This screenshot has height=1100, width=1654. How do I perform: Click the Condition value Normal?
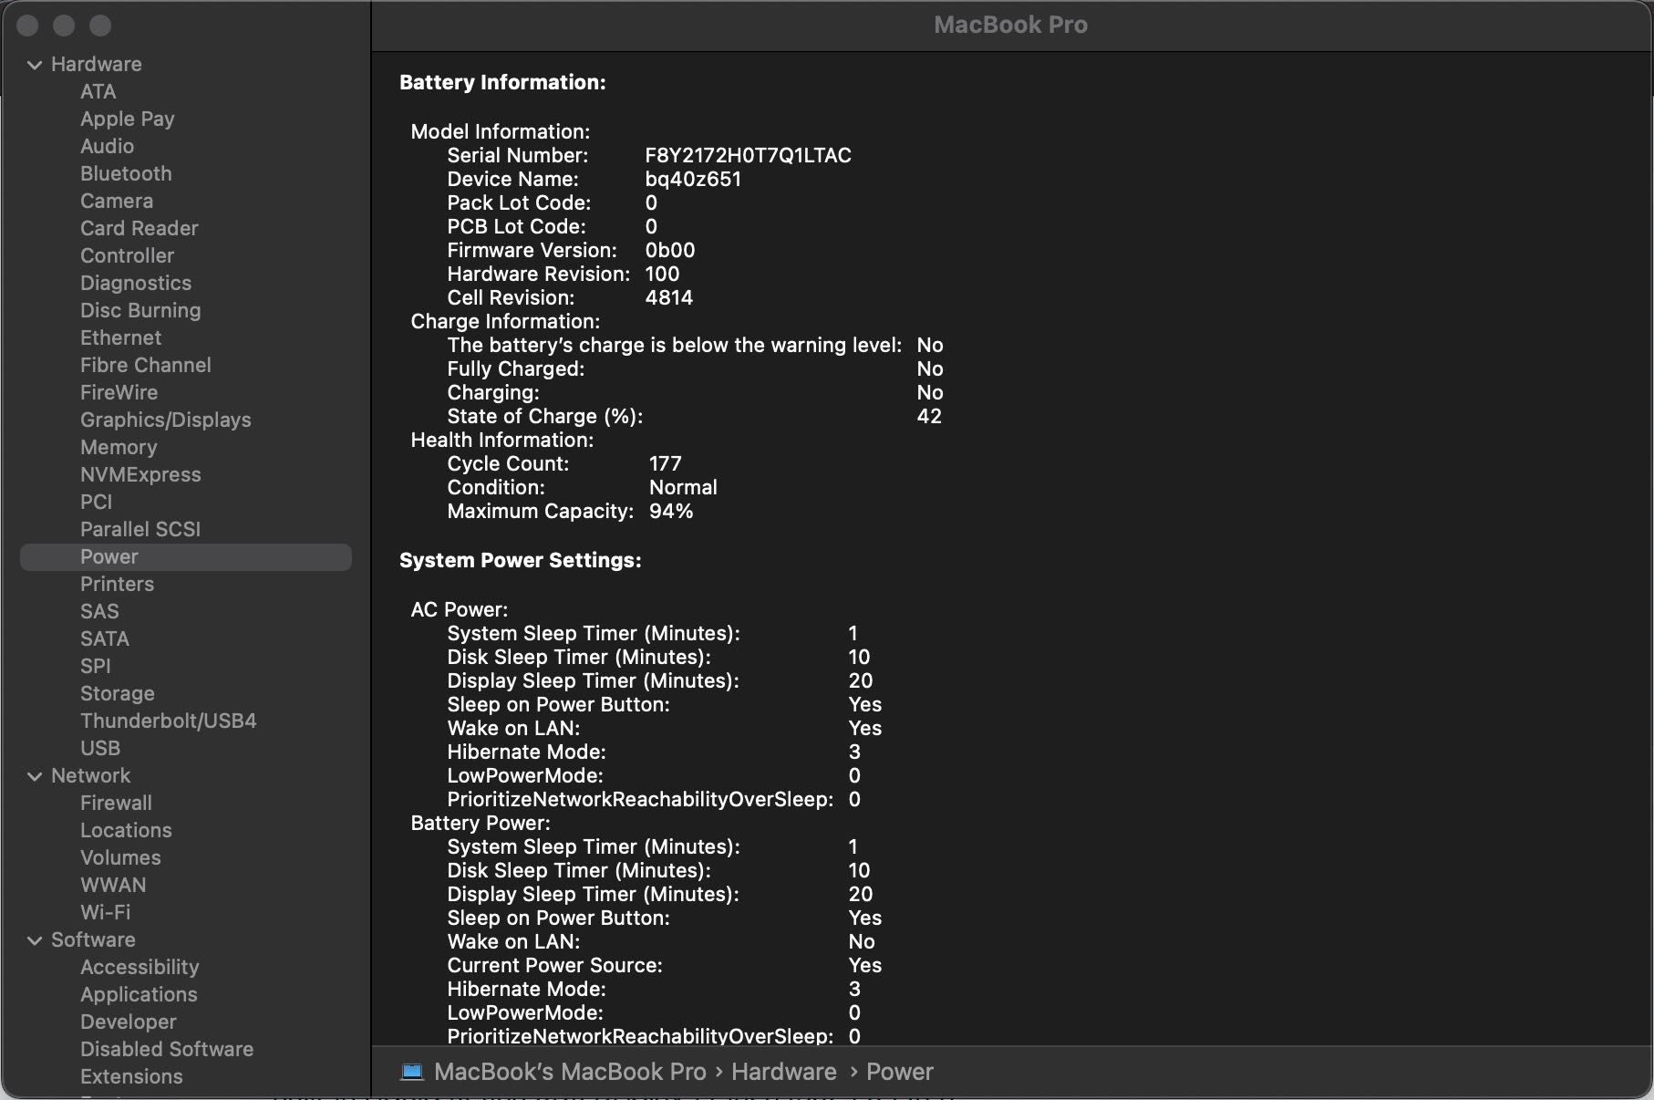pyautogui.click(x=683, y=488)
